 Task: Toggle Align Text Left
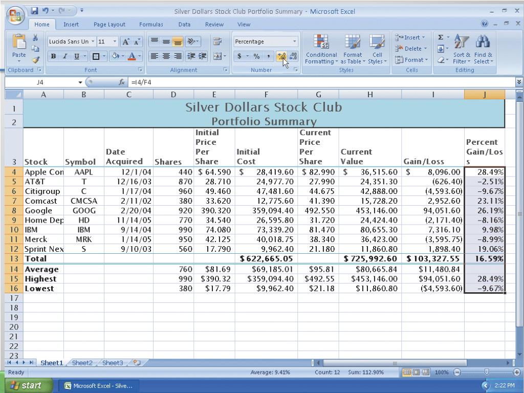pyautogui.click(x=155, y=56)
